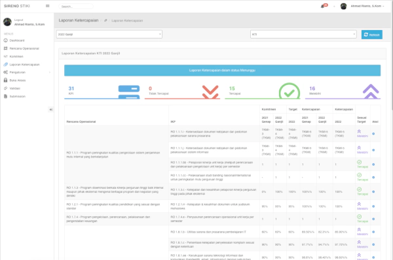Image resolution: width=393 pixels, height=260 pixels.
Task: Open Validasi menu
Action: tap(15, 88)
